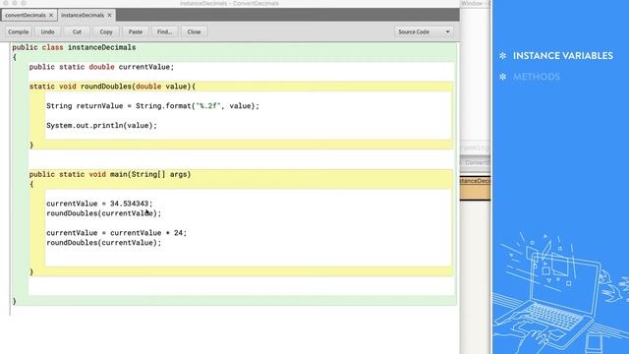Image resolution: width=629 pixels, height=354 pixels.
Task: Click the Cut button
Action: click(77, 31)
